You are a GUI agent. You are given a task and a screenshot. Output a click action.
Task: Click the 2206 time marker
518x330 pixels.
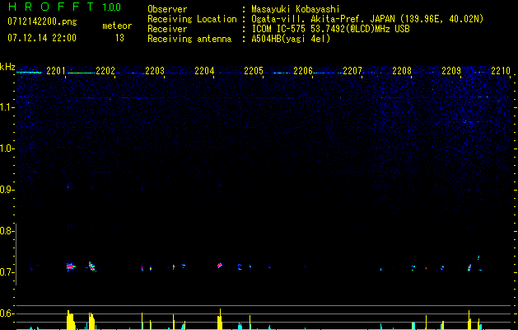[x=303, y=71]
